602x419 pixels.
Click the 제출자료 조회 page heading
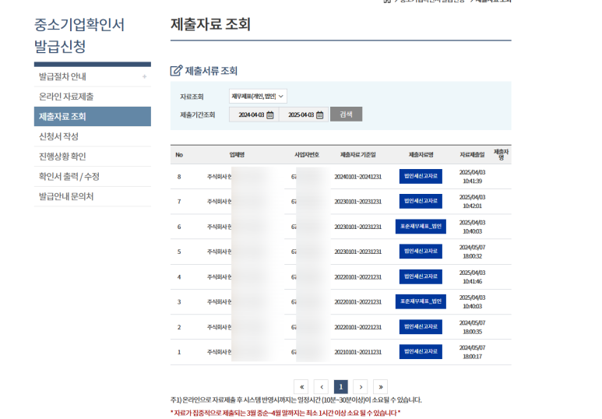tap(210, 24)
